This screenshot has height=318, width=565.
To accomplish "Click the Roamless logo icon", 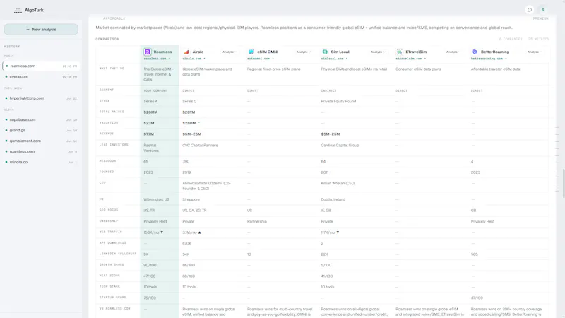I will (147, 52).
